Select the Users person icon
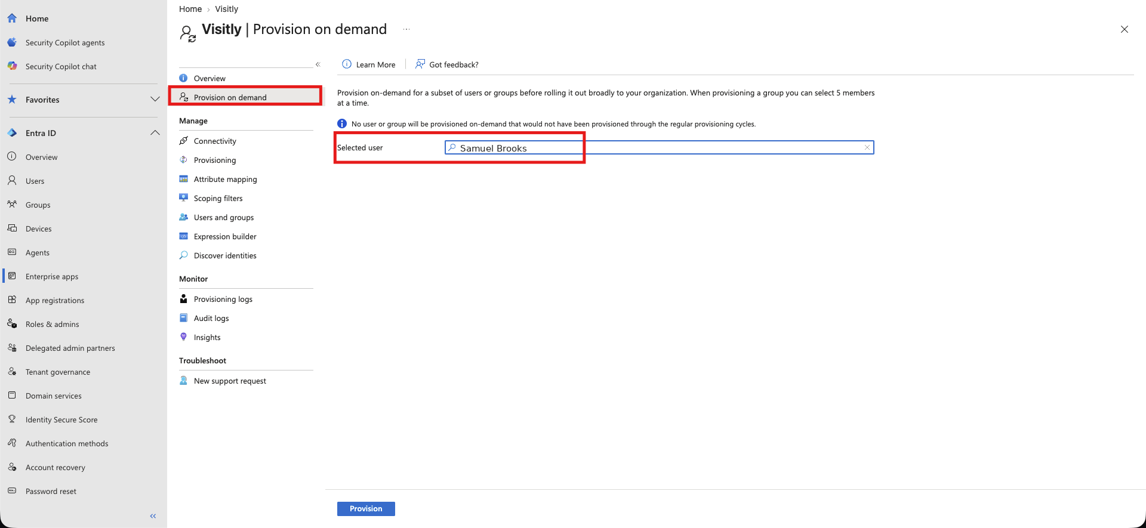Viewport: 1146px width, 528px height. pyautogui.click(x=12, y=181)
